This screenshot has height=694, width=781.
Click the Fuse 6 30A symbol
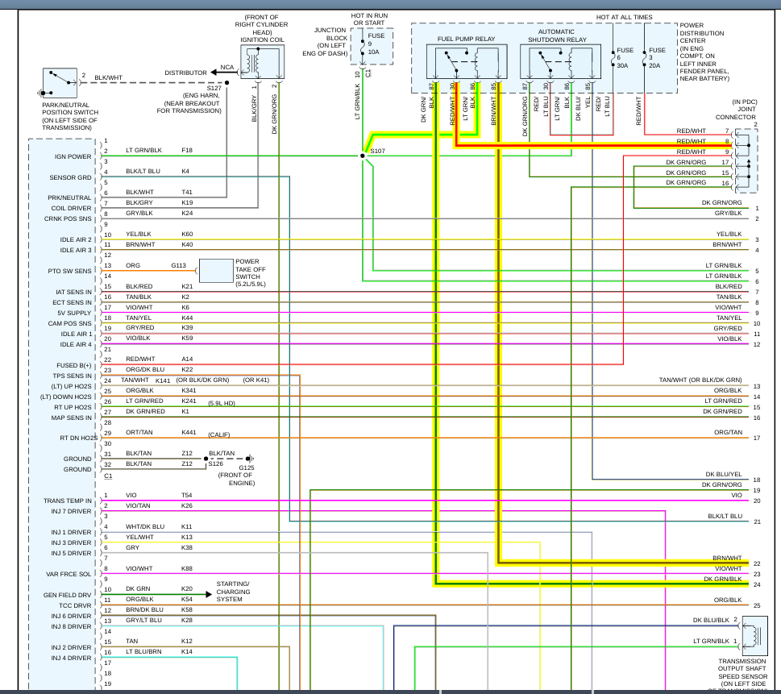(613, 58)
